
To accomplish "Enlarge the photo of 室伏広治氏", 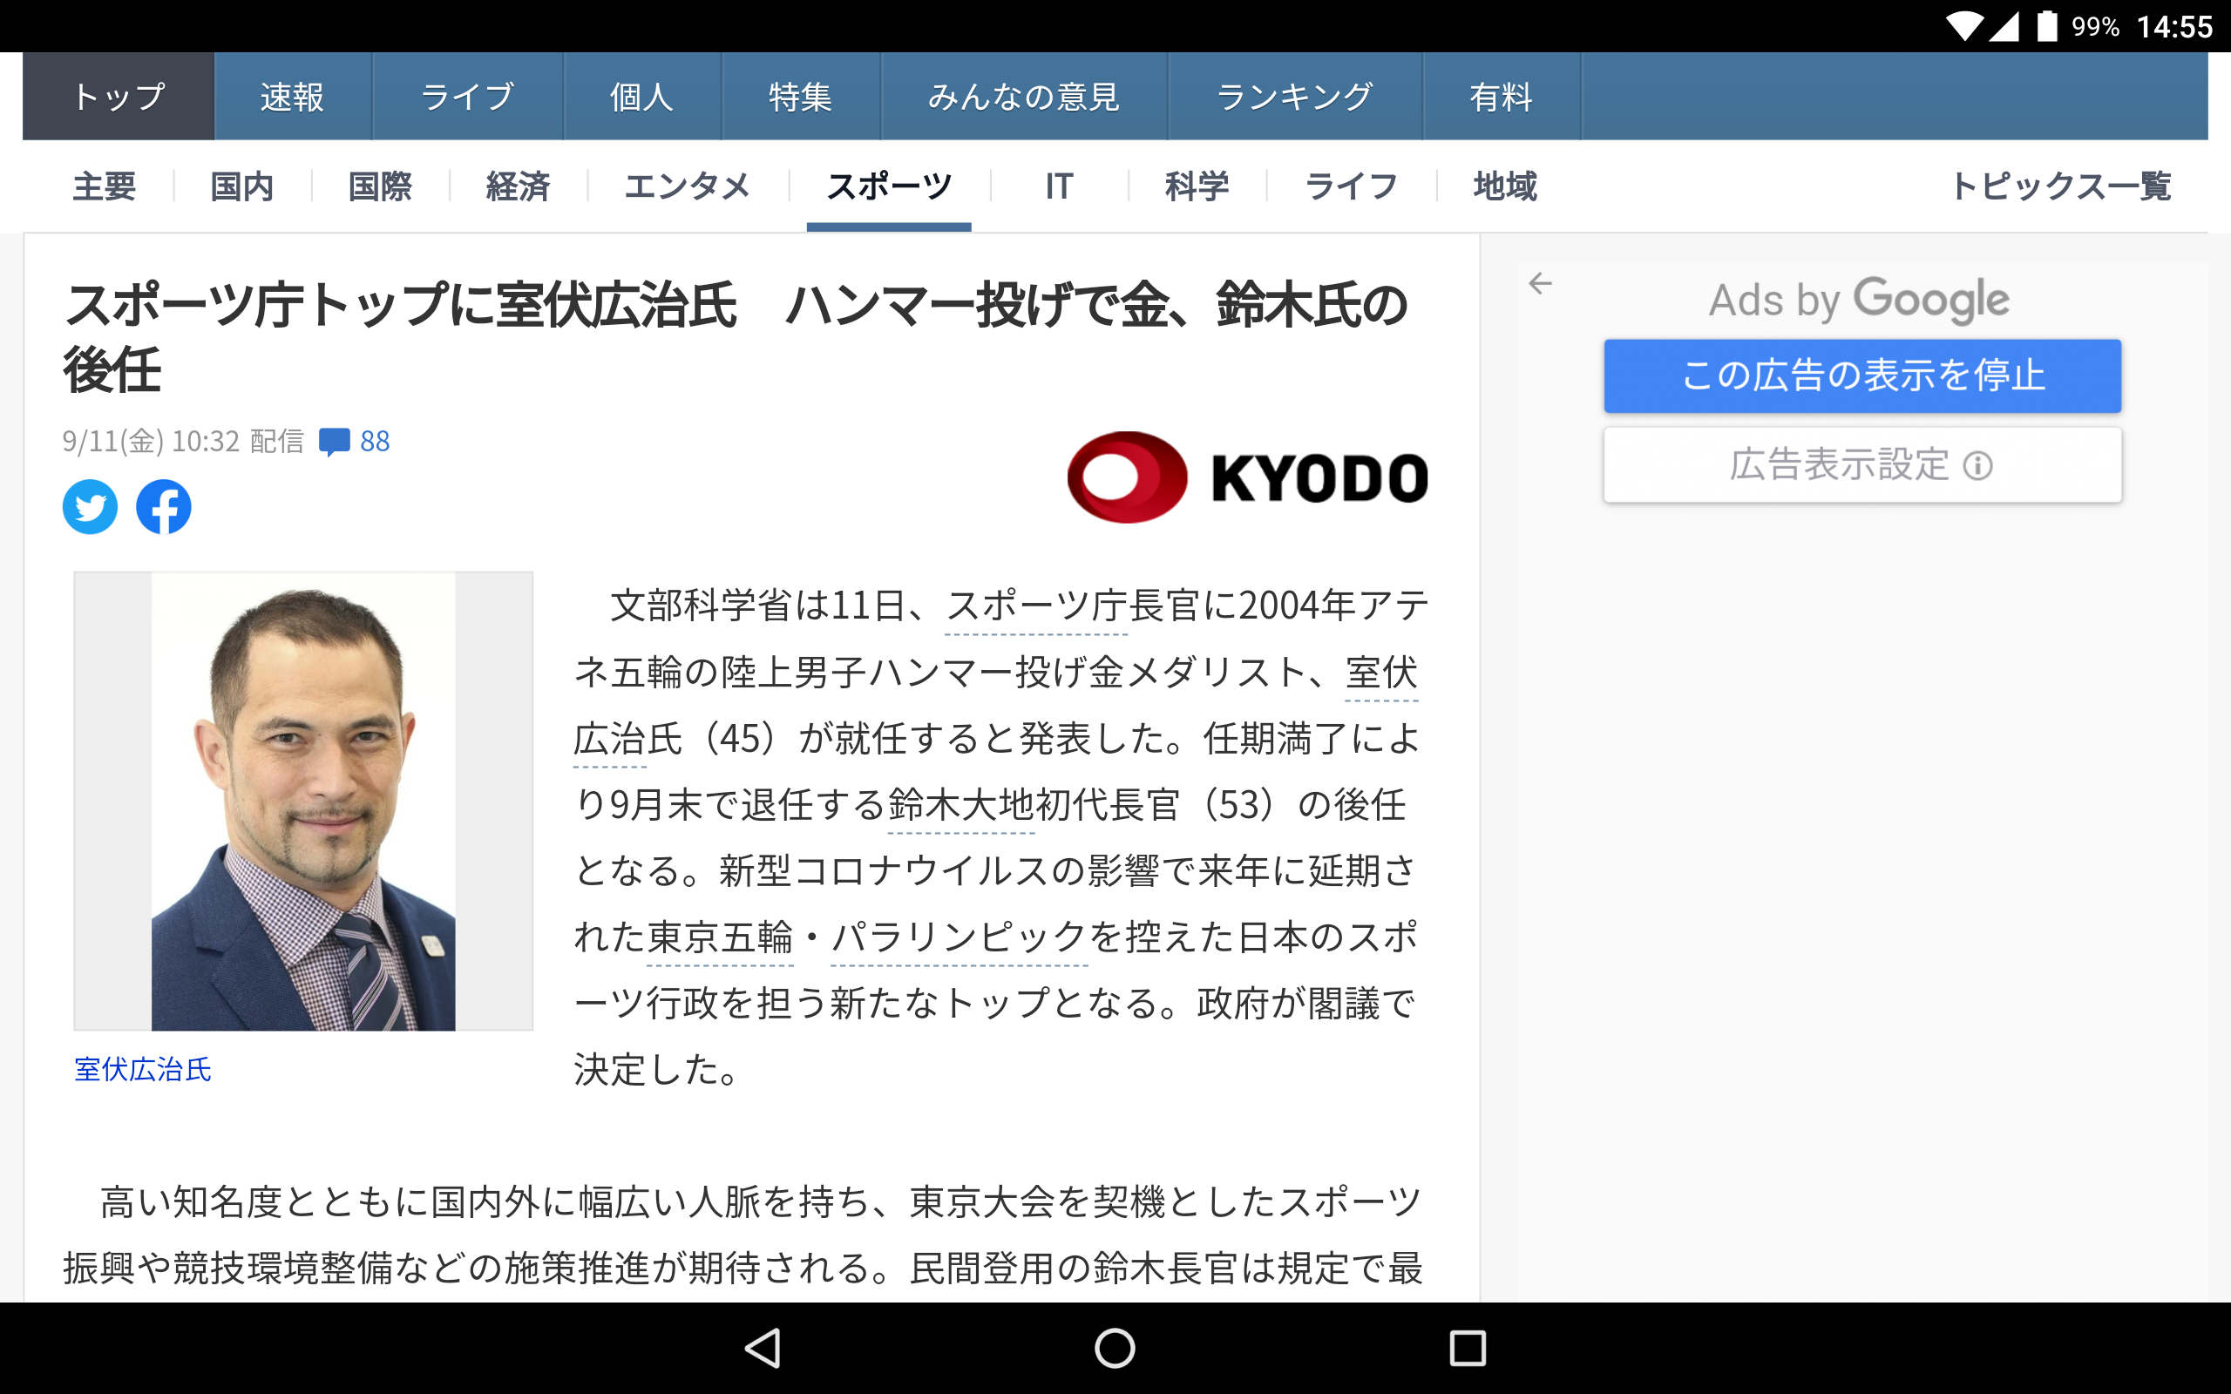I will pyautogui.click(x=303, y=801).
